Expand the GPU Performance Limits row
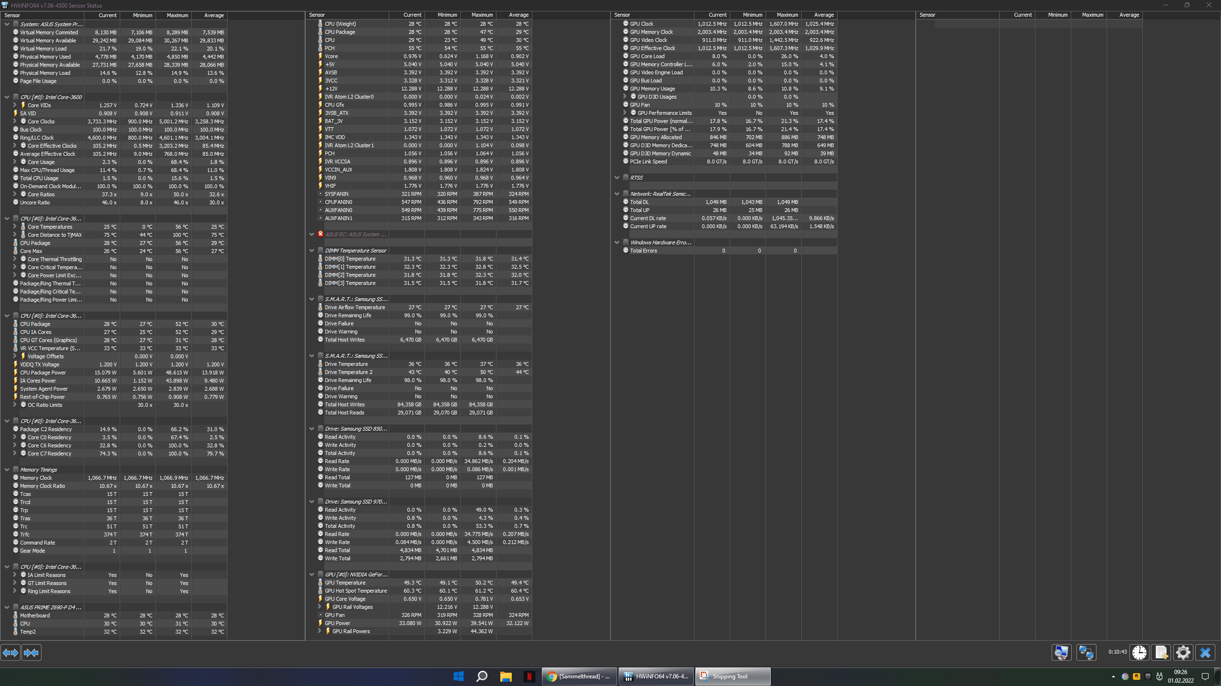The width and height of the screenshot is (1221, 686). (625, 113)
